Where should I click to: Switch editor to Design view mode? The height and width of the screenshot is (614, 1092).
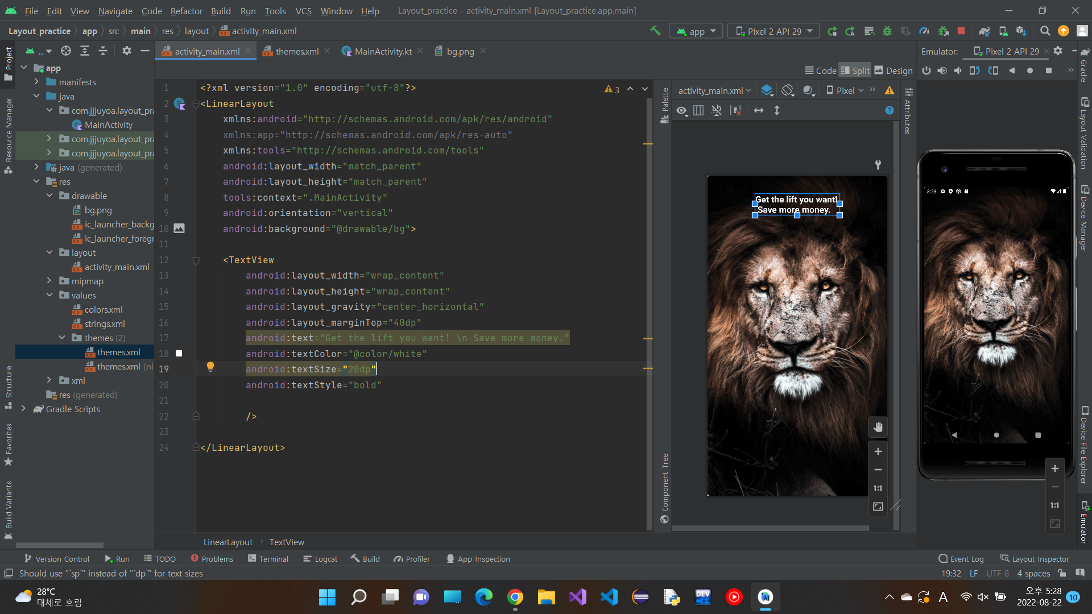point(894,70)
